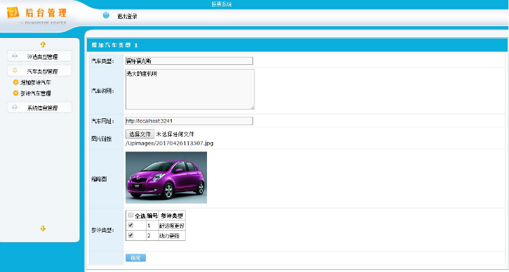Click the arrow icon beside 系统信息管理

click(15, 107)
